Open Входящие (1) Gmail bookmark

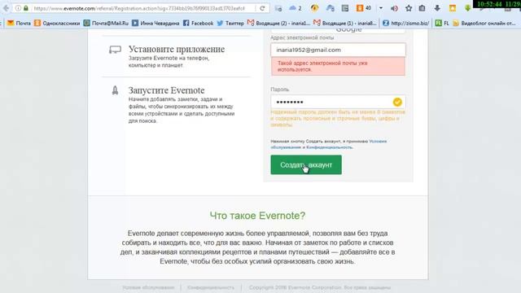[345, 23]
